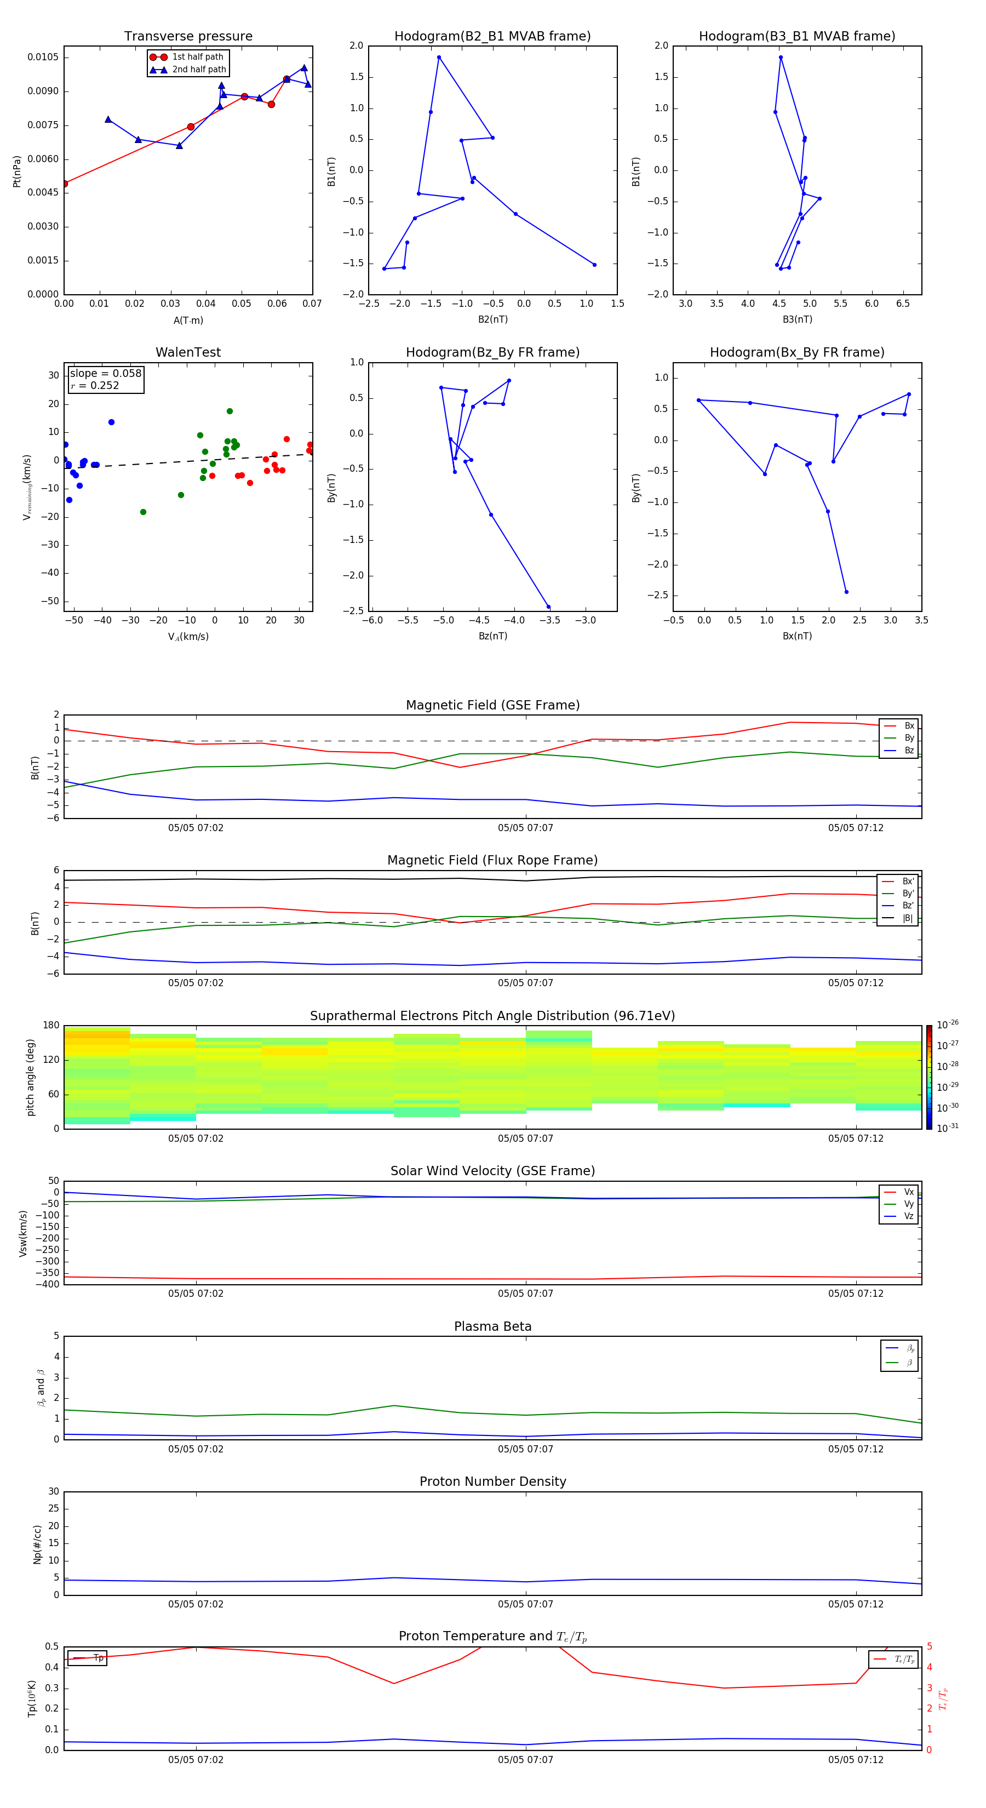The height and width of the screenshot is (1808, 986).
Task: Click 'Magnetic Field (GSE Frame)' title
Action: [x=492, y=705]
